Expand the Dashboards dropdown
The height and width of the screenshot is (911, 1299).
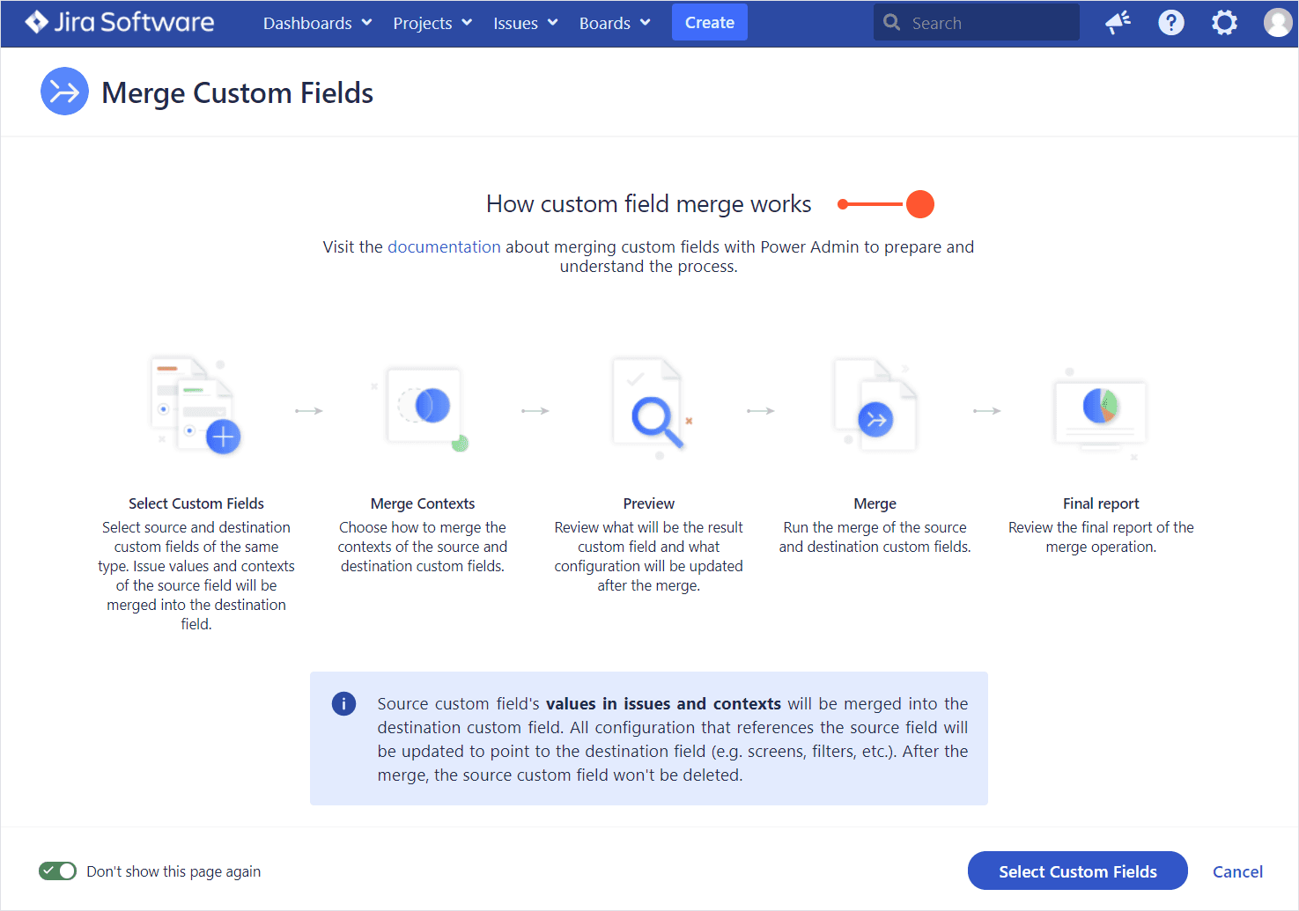click(317, 23)
